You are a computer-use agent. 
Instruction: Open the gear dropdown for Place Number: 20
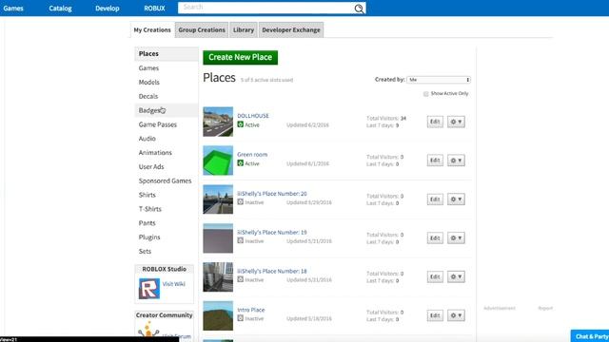coord(456,199)
